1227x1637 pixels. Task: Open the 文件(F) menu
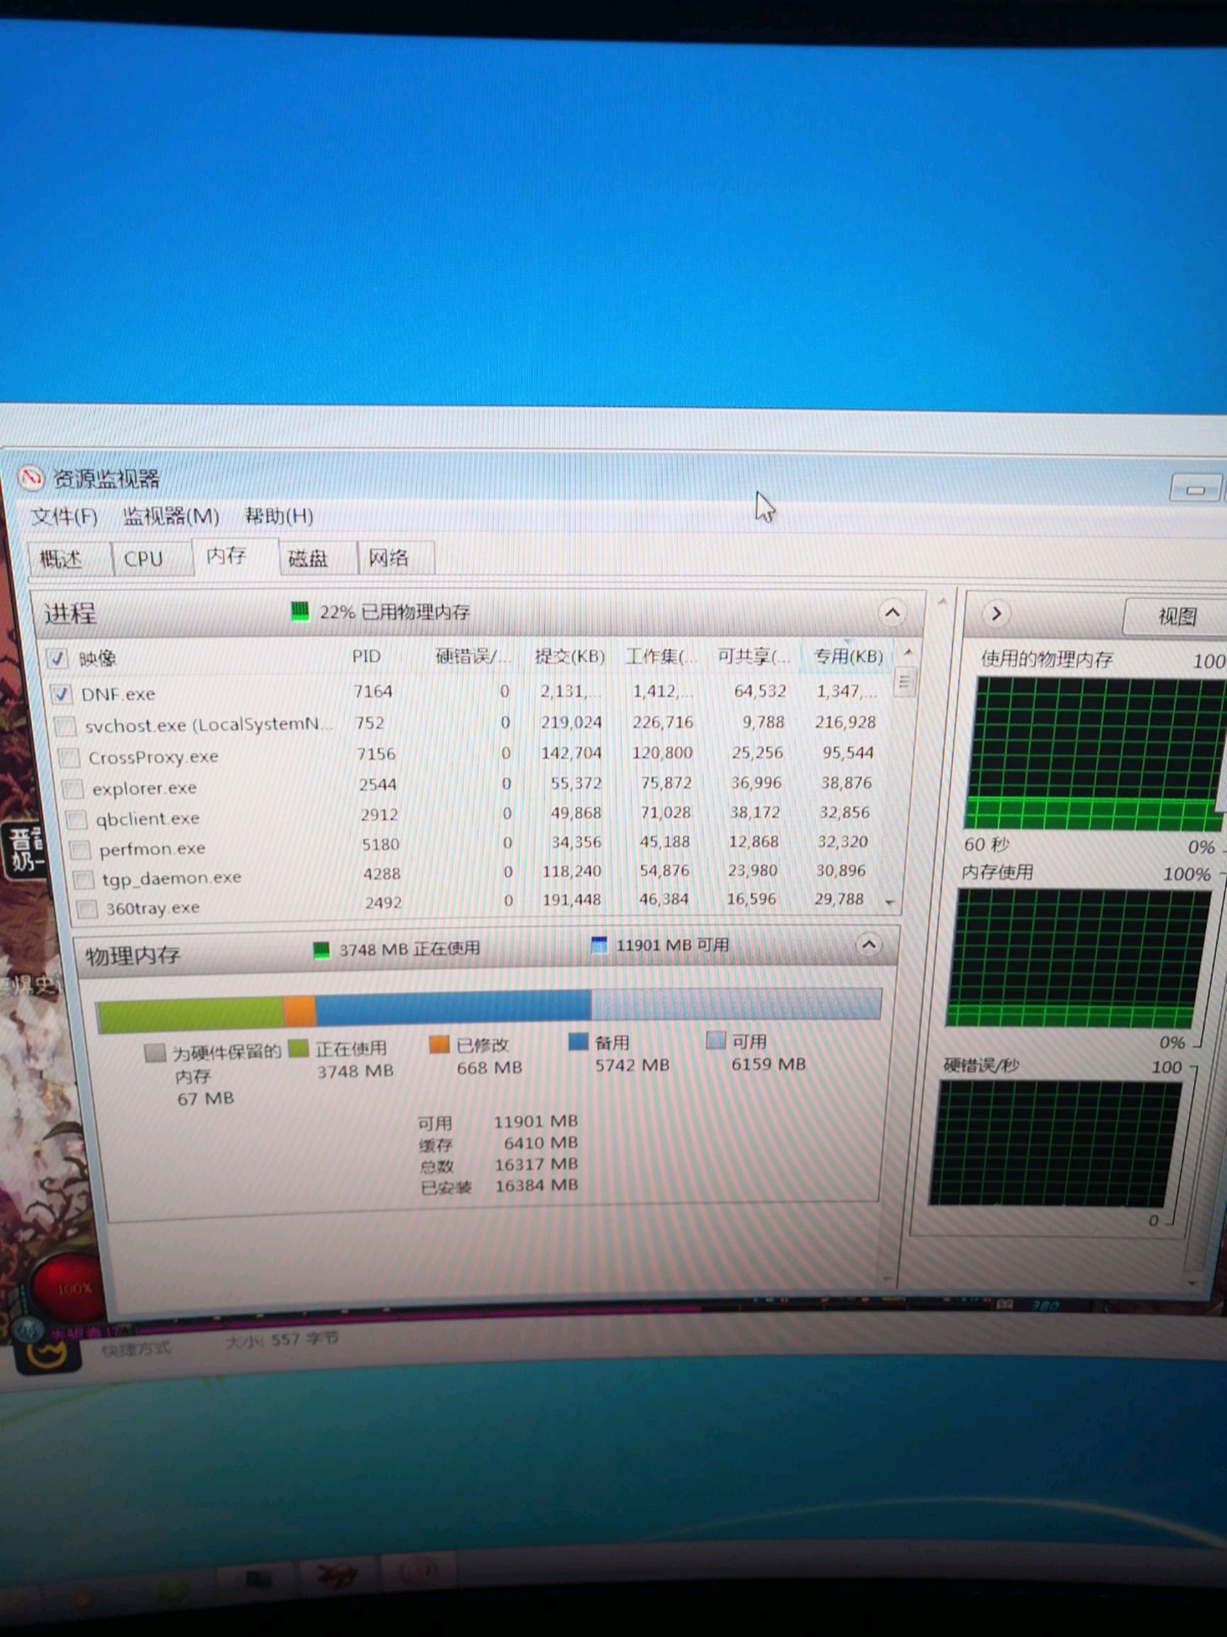tap(64, 517)
